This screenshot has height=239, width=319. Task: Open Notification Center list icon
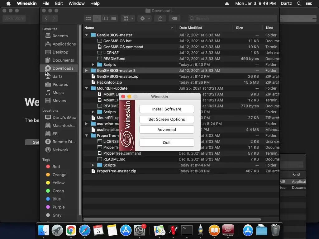(309, 3)
